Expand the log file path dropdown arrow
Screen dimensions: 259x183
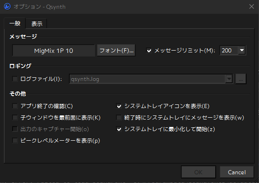pyautogui.click(x=229, y=79)
